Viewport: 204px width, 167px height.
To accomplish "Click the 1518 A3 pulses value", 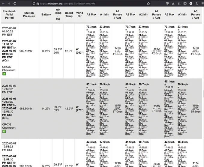I will [196, 106].
